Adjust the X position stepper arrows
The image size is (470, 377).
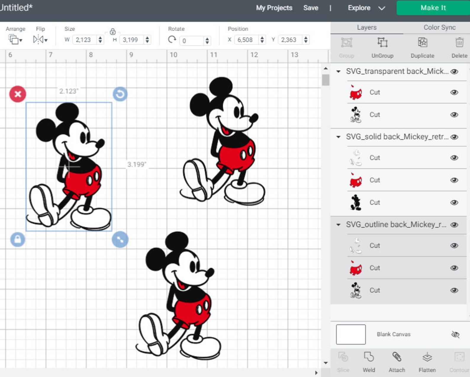tap(262, 40)
